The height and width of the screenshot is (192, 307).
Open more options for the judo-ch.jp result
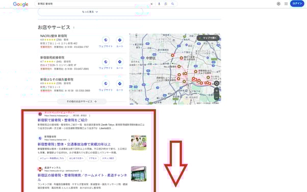pos(81,171)
